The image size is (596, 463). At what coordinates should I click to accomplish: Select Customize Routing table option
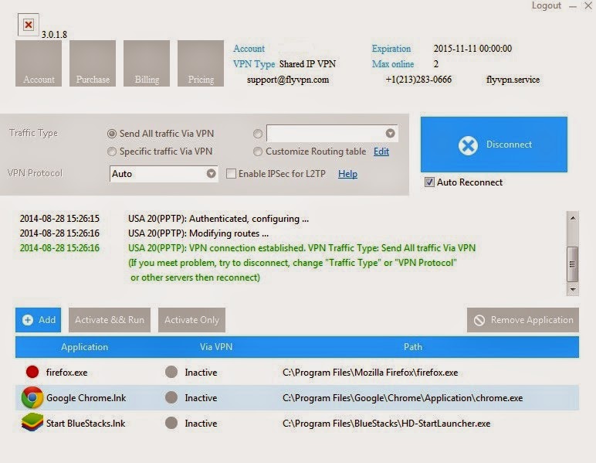point(258,151)
